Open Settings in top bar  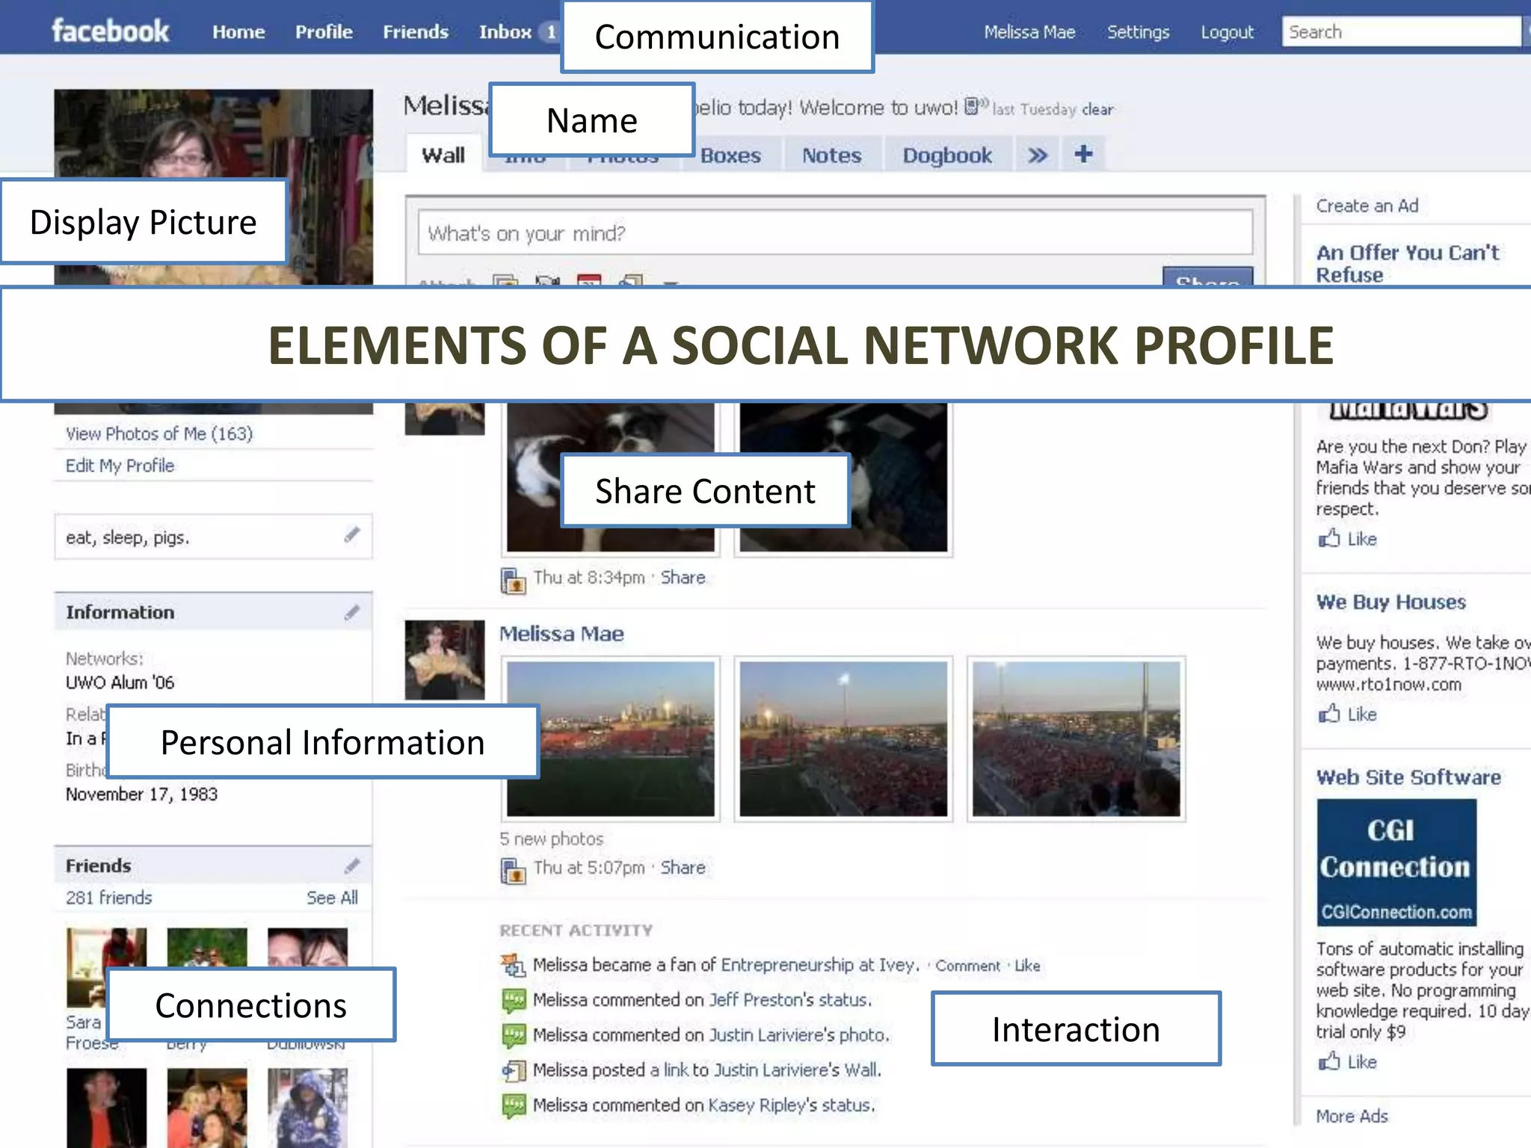pos(1138,32)
